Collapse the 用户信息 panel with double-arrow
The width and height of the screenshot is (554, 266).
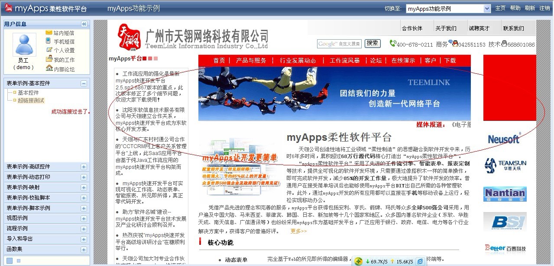pyautogui.click(x=84, y=24)
